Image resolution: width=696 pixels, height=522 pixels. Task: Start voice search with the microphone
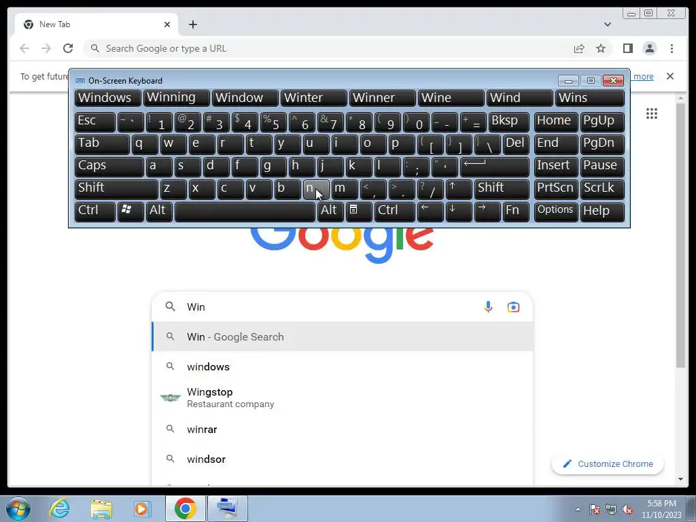(488, 307)
